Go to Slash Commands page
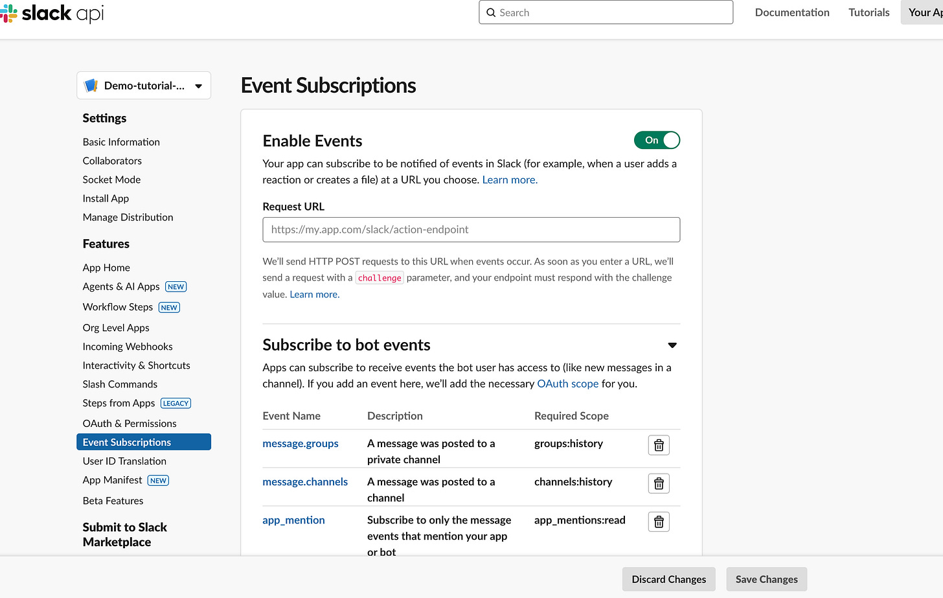 (120, 384)
